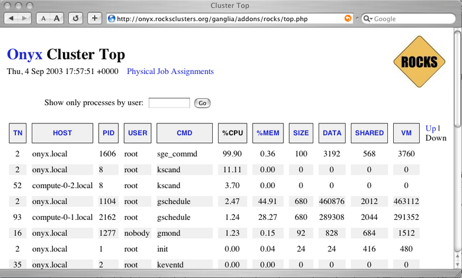This screenshot has width=462, height=278.
Task: Sort by the PID column header
Action: pyautogui.click(x=108, y=133)
